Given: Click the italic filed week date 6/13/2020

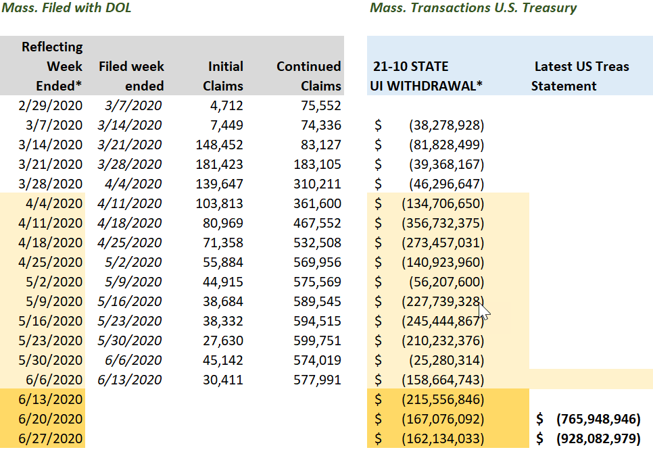Looking at the screenshot, I should click(129, 380).
